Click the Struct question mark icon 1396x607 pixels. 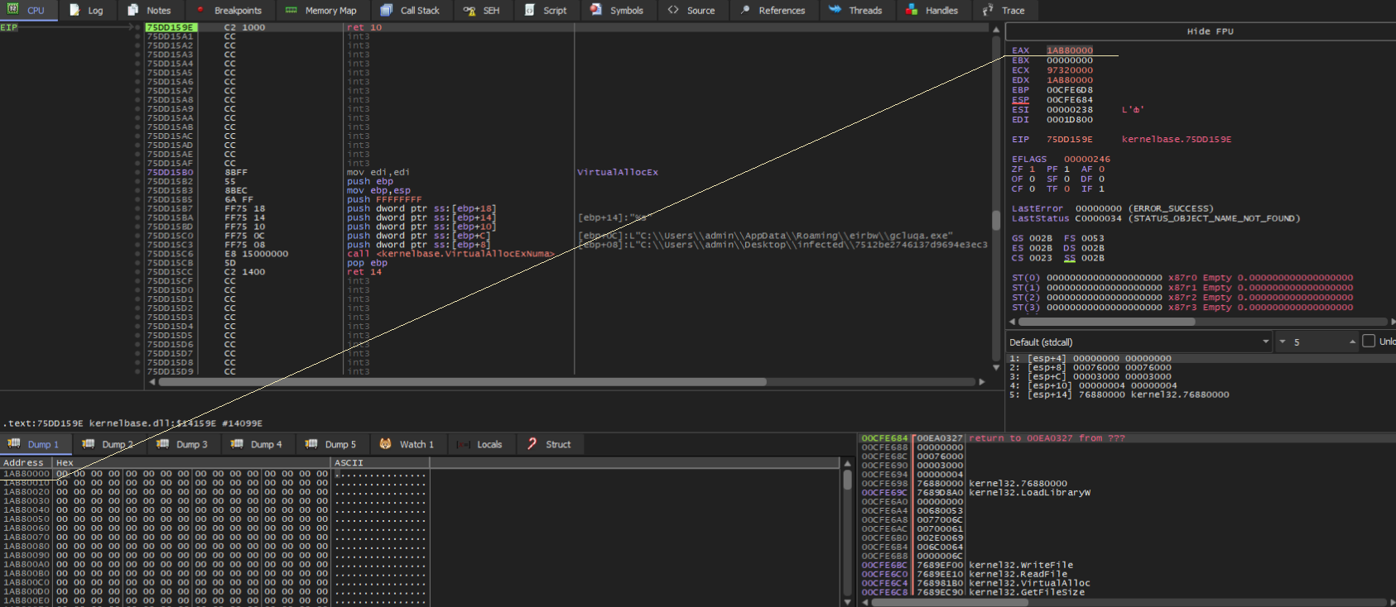532,443
